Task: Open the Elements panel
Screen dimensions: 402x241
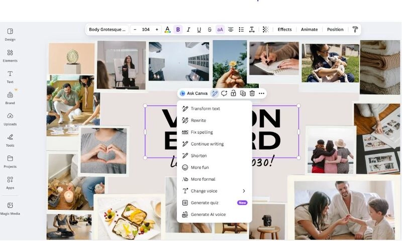Action: (10, 56)
